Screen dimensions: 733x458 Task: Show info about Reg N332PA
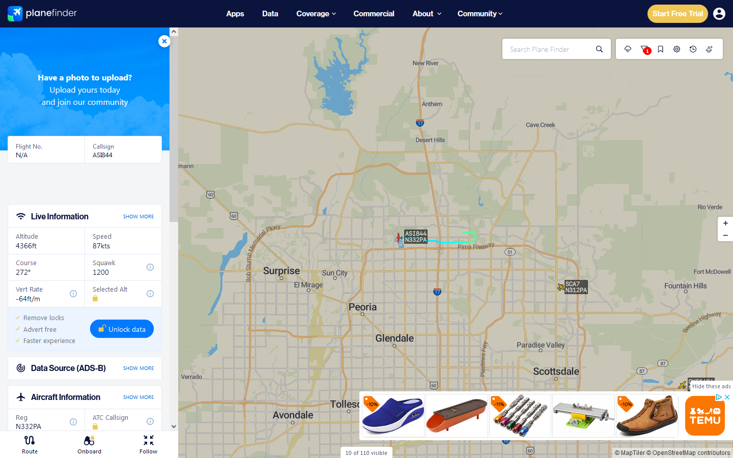(x=73, y=422)
